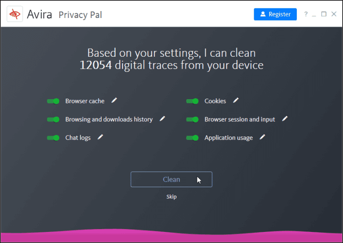
Task: Click the Chat logs edit pencil
Action: click(x=100, y=137)
